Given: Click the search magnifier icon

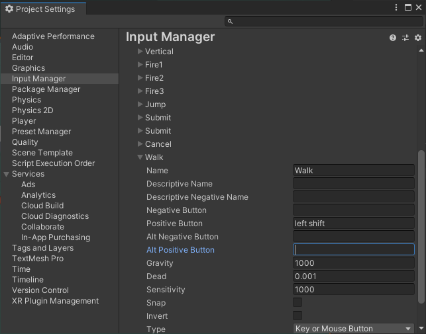Looking at the screenshot, I should pos(230,21).
